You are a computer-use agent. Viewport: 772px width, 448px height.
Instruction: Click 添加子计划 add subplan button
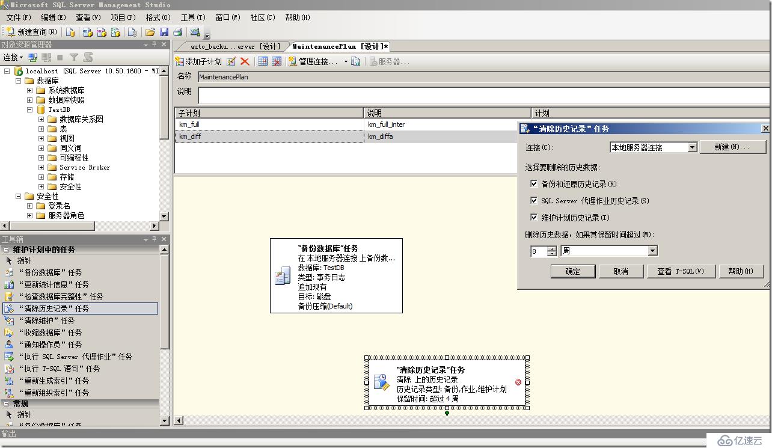point(198,61)
